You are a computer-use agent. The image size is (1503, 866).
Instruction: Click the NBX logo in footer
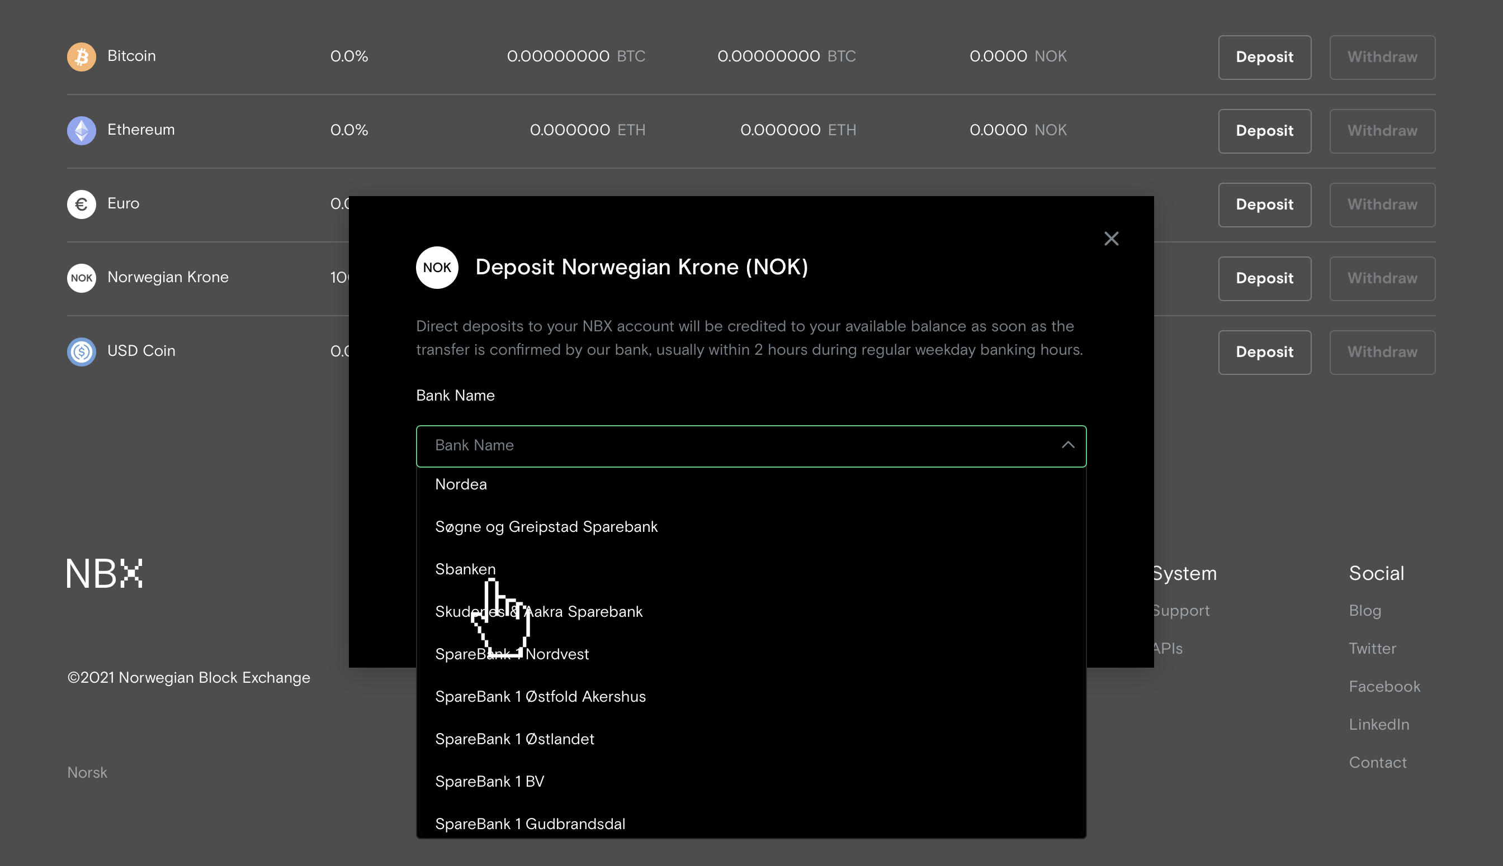(105, 573)
